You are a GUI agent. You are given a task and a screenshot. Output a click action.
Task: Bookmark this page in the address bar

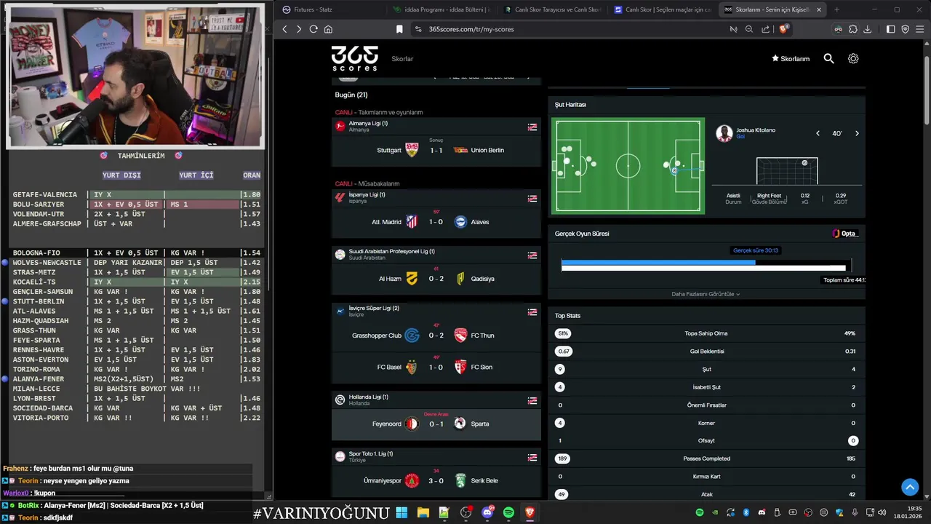coord(399,29)
